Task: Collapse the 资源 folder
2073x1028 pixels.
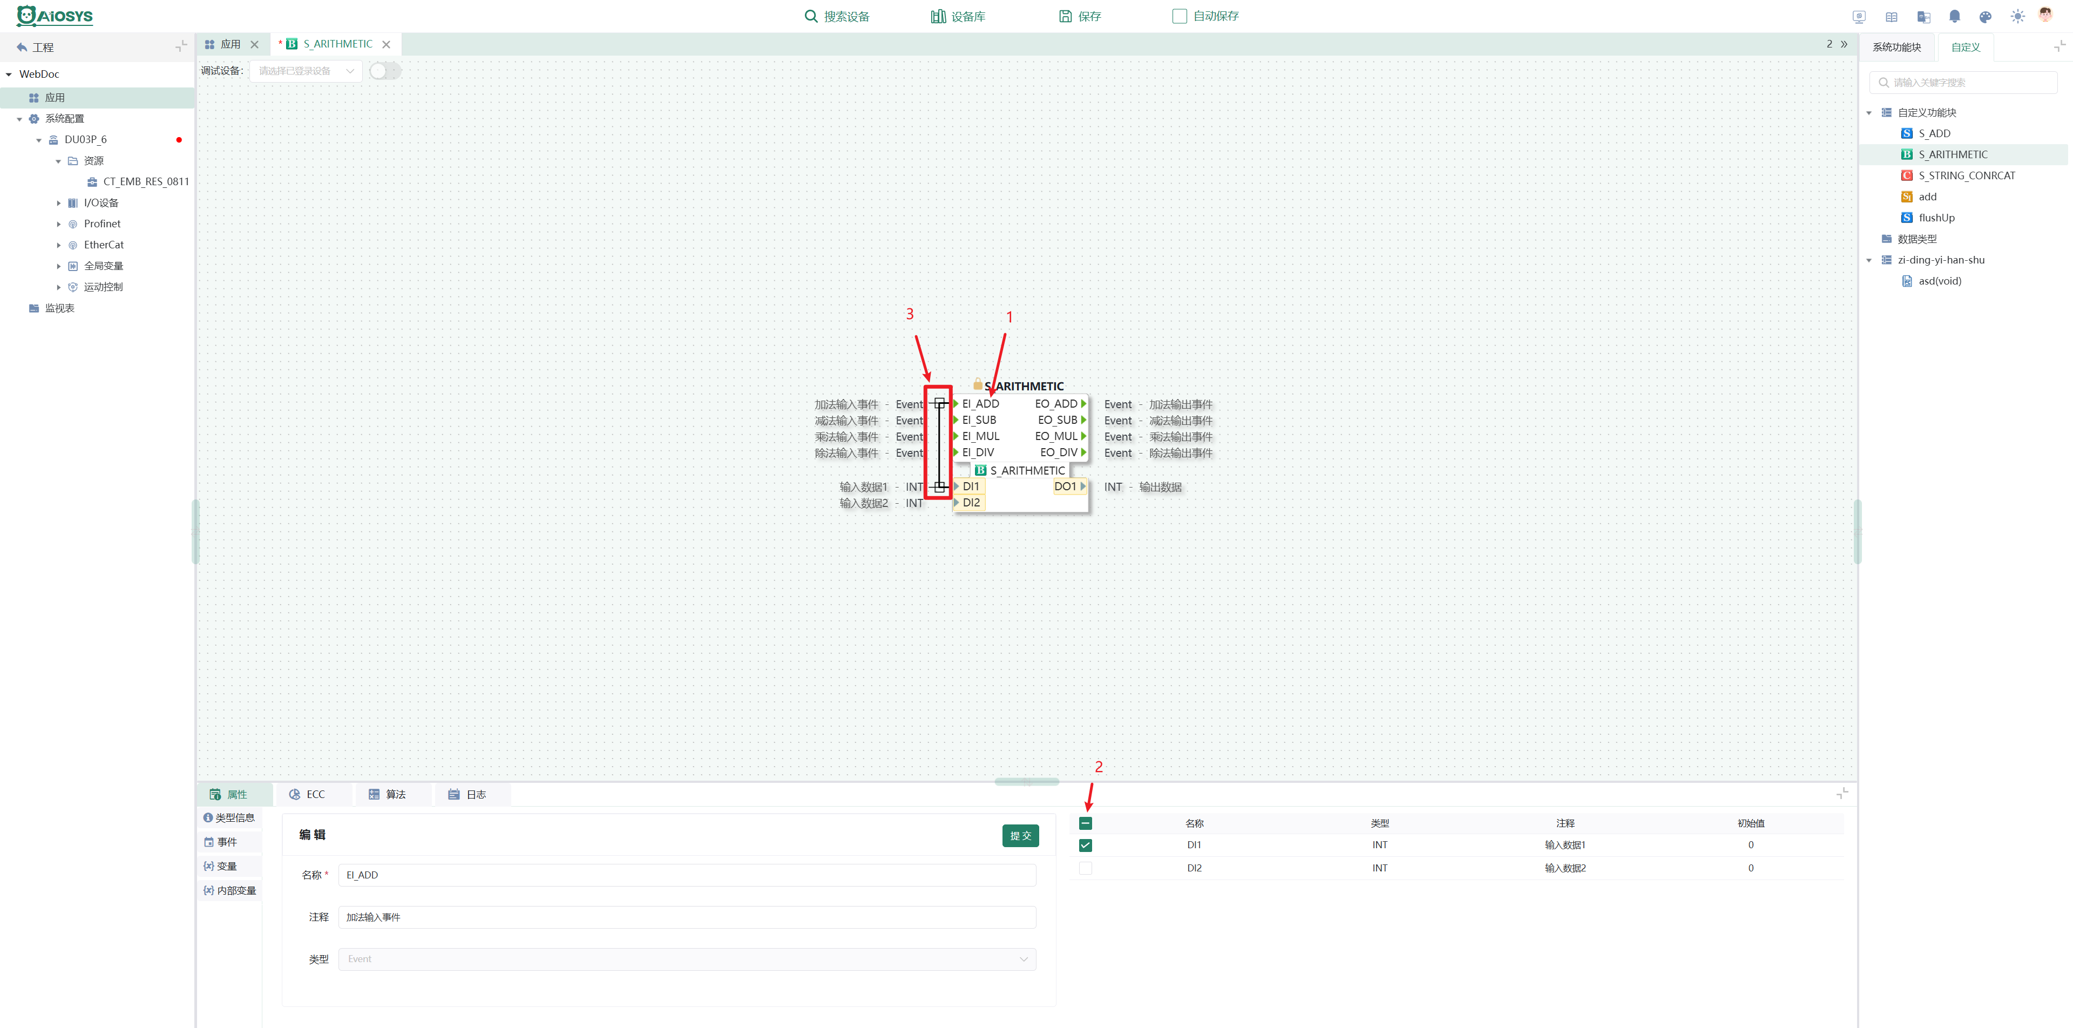Action: [58, 161]
